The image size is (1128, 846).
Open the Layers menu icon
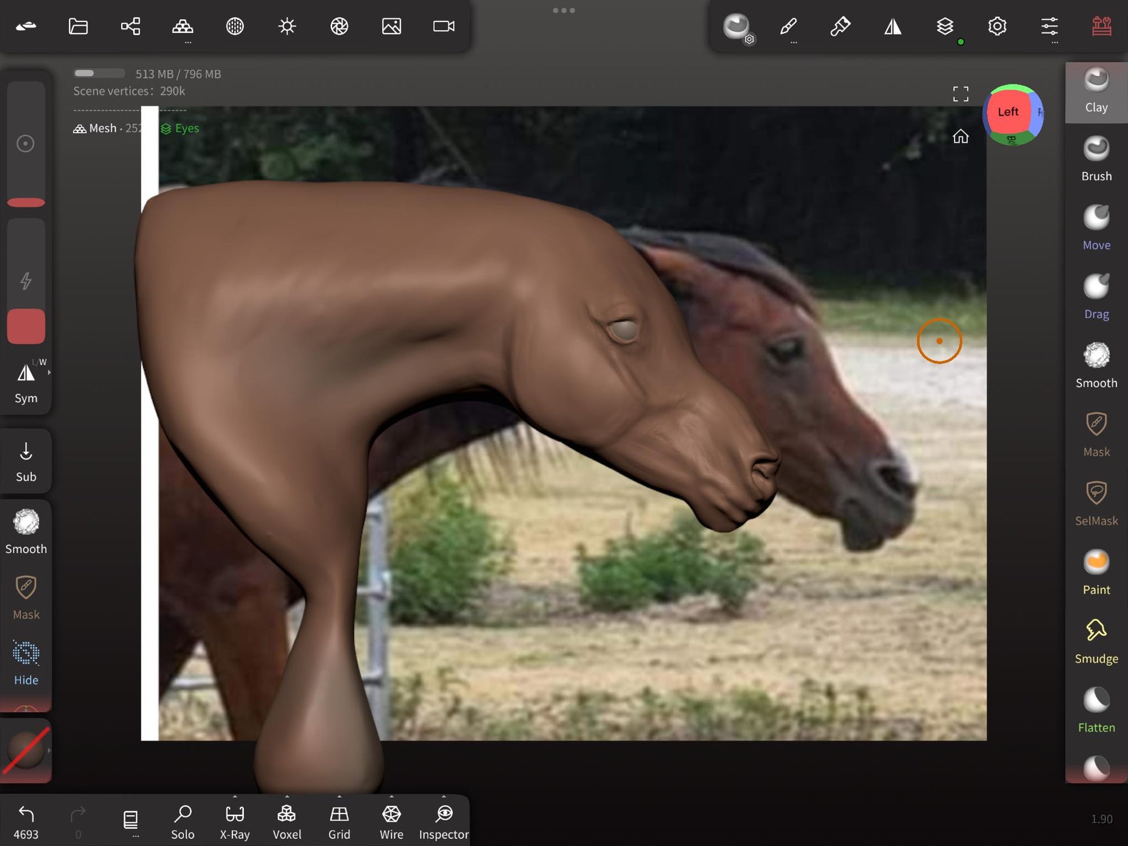944,26
